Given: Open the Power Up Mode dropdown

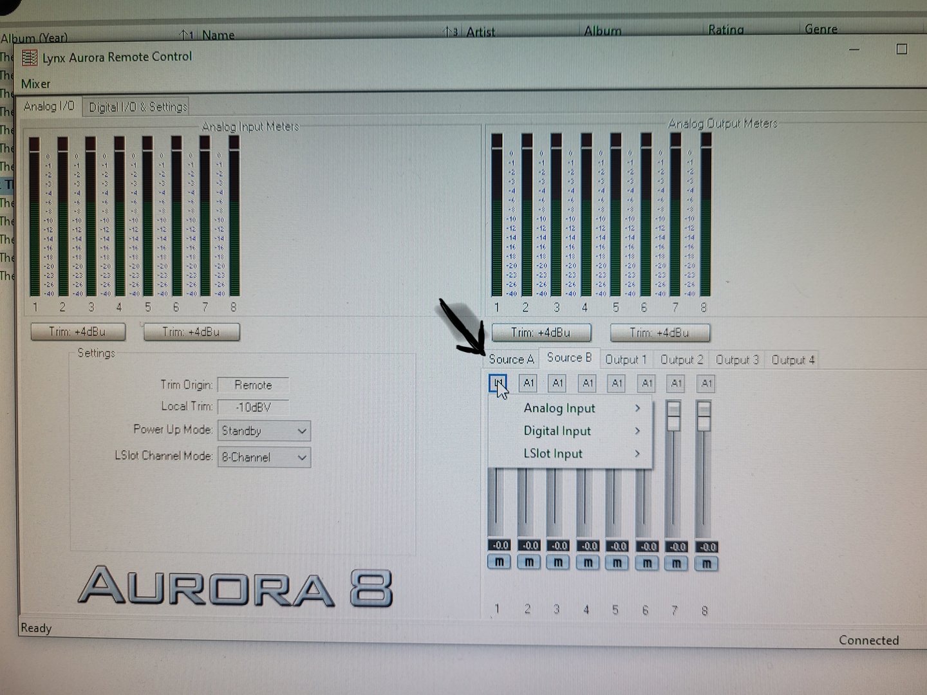Looking at the screenshot, I should pyautogui.click(x=264, y=431).
